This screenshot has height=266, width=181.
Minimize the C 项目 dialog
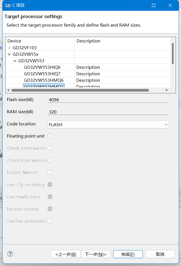(x=137, y=5)
